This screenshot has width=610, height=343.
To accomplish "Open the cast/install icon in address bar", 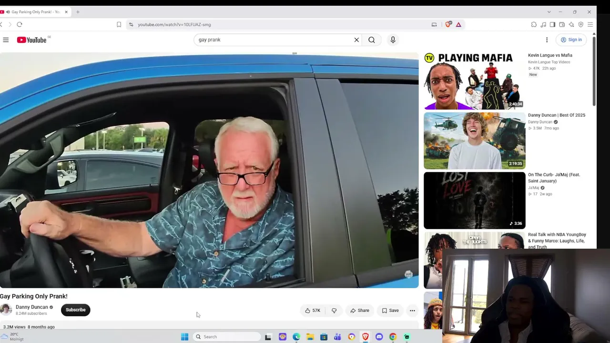I will click(434, 24).
